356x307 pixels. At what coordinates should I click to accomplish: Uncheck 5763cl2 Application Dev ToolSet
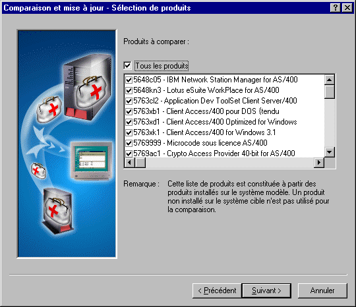[x=129, y=101]
